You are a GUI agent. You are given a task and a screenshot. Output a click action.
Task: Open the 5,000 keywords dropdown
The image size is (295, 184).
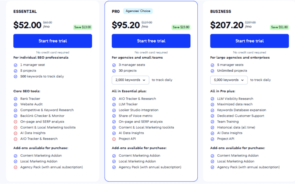(x=229, y=80)
